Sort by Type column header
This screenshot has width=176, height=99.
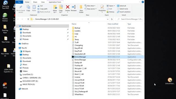point(129,24)
